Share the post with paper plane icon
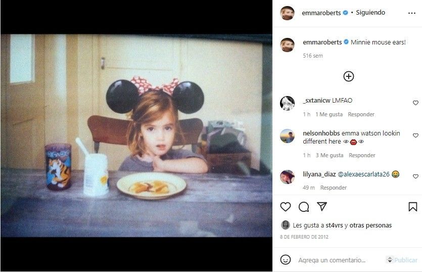The width and height of the screenshot is (422, 272). point(321,206)
